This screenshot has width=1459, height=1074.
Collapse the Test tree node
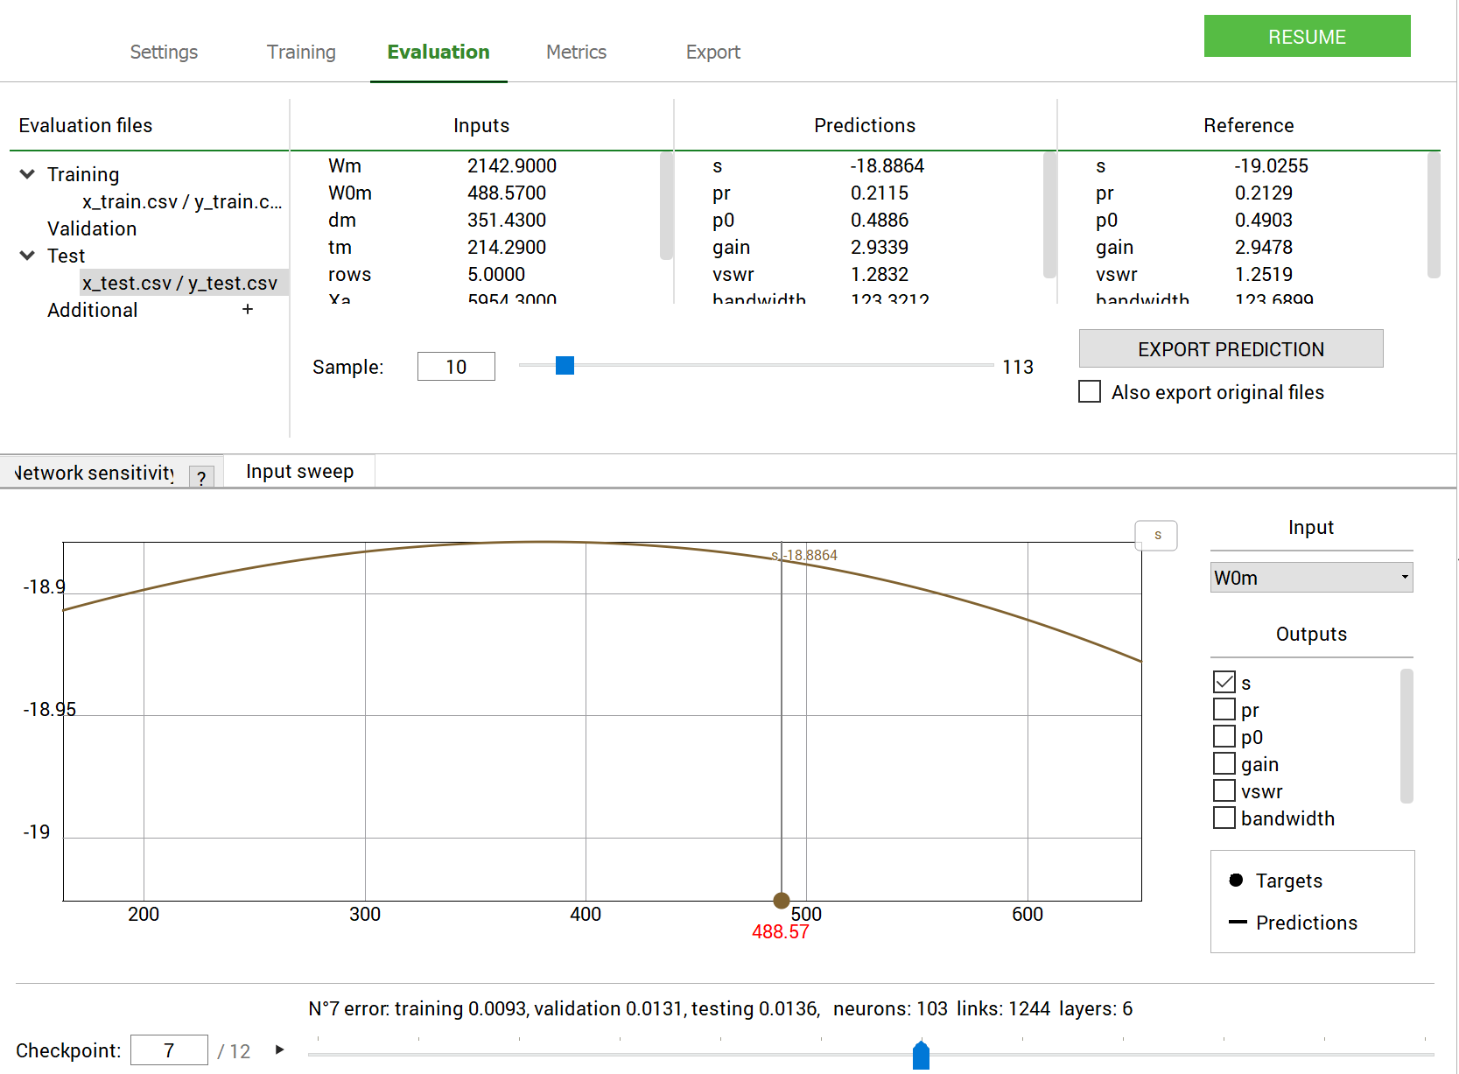click(27, 256)
